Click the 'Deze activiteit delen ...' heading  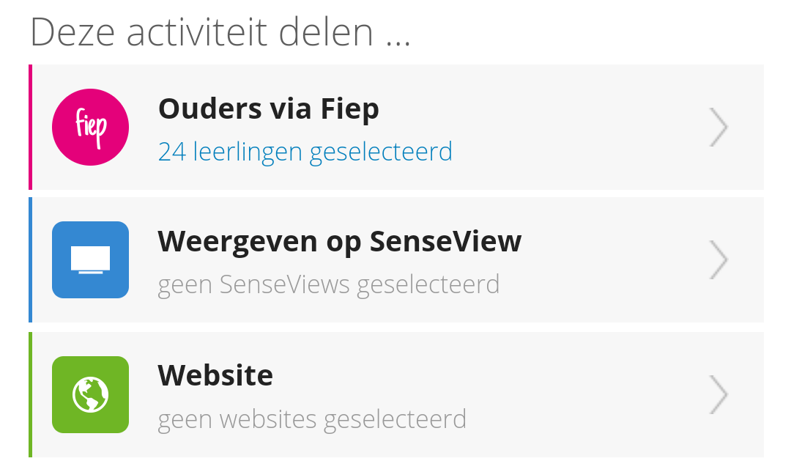click(220, 32)
